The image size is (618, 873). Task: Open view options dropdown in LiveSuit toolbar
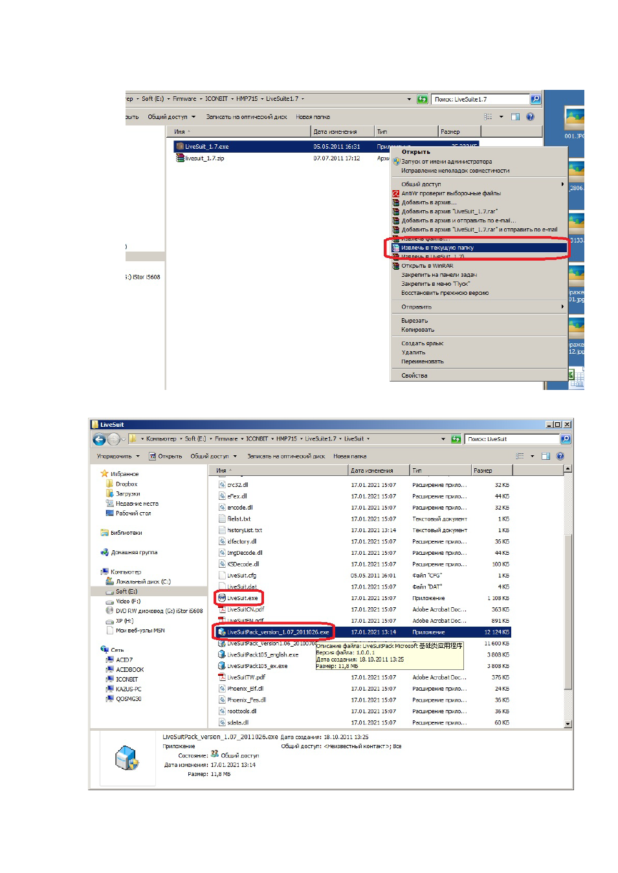pos(532,456)
